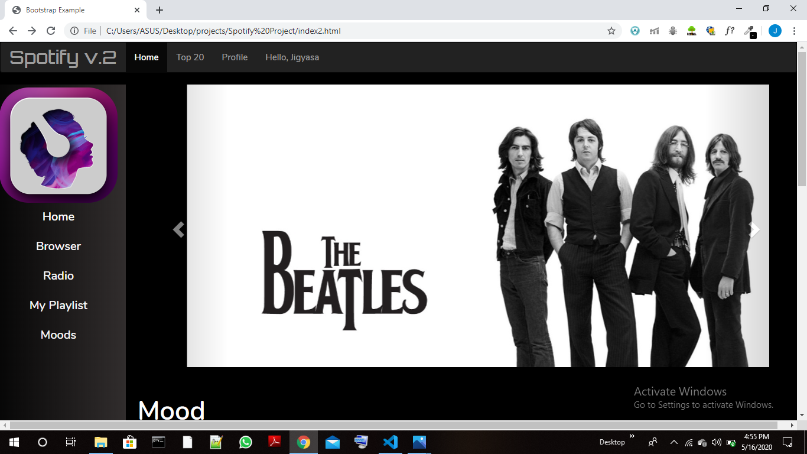Screen dimensions: 807x454
Task: Click the file info icon in address bar
Action: pos(74,31)
